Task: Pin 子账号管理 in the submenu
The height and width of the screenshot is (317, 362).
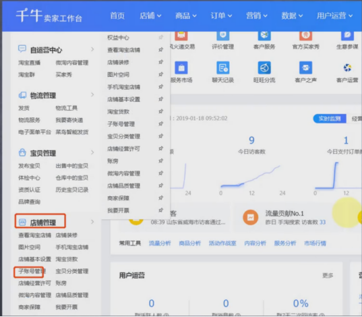Action: point(161,123)
